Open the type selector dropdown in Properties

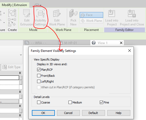[21, 55]
